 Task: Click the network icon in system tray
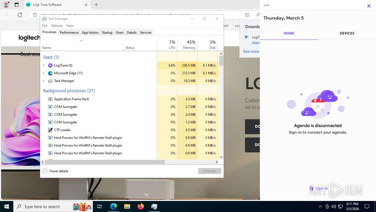(x=340, y=206)
